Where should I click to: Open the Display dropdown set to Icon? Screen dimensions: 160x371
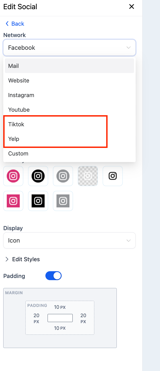click(x=69, y=240)
